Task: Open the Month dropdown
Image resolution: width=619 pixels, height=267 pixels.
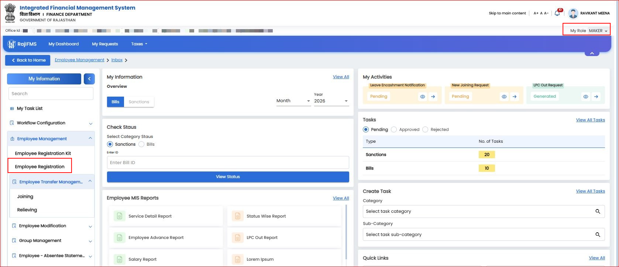Action: [x=293, y=101]
